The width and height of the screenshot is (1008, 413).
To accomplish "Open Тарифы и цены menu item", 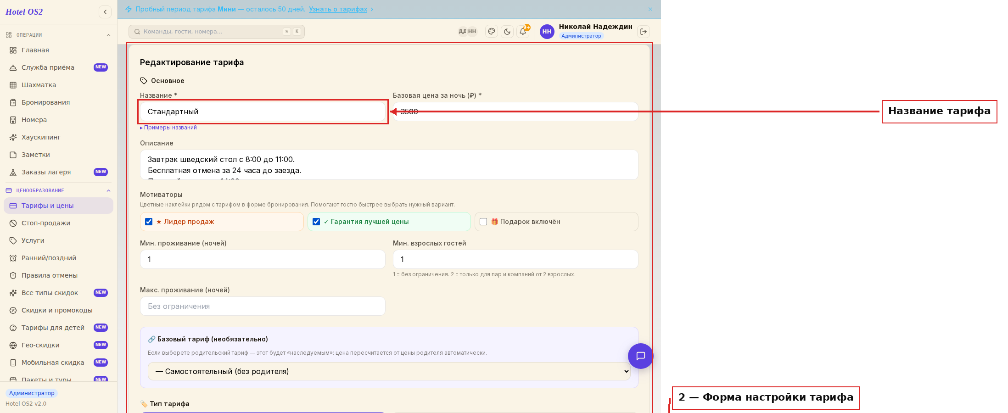I will 58,206.
